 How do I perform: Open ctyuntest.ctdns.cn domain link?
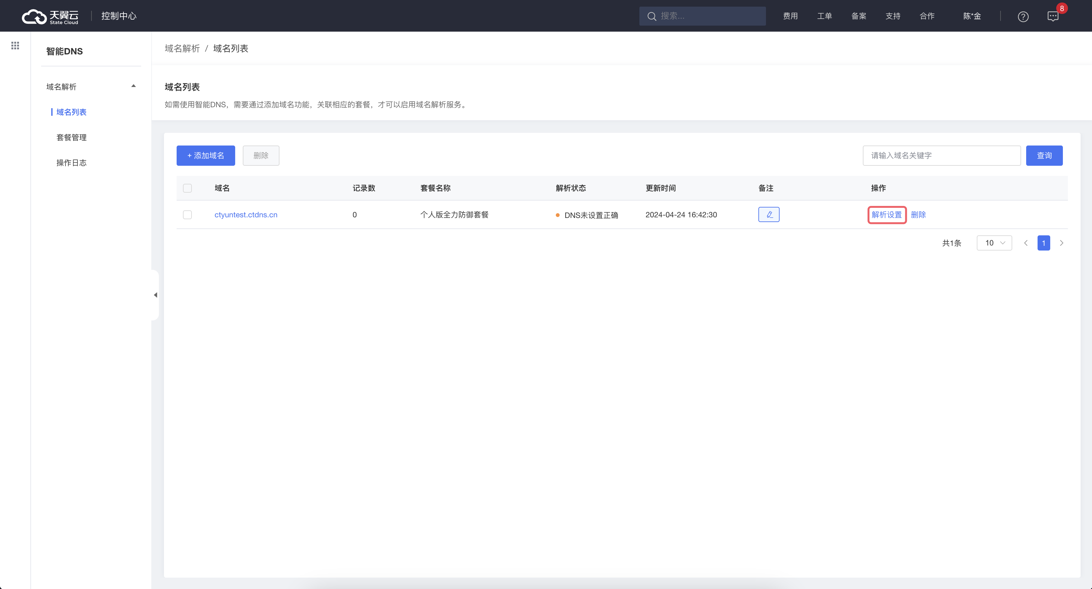coord(246,214)
